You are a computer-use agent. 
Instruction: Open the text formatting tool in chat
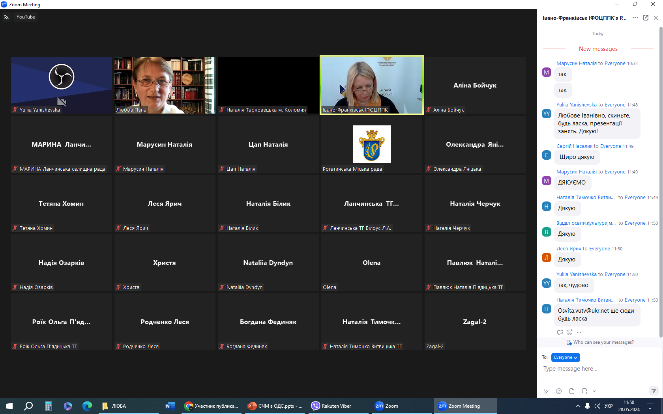(546, 391)
